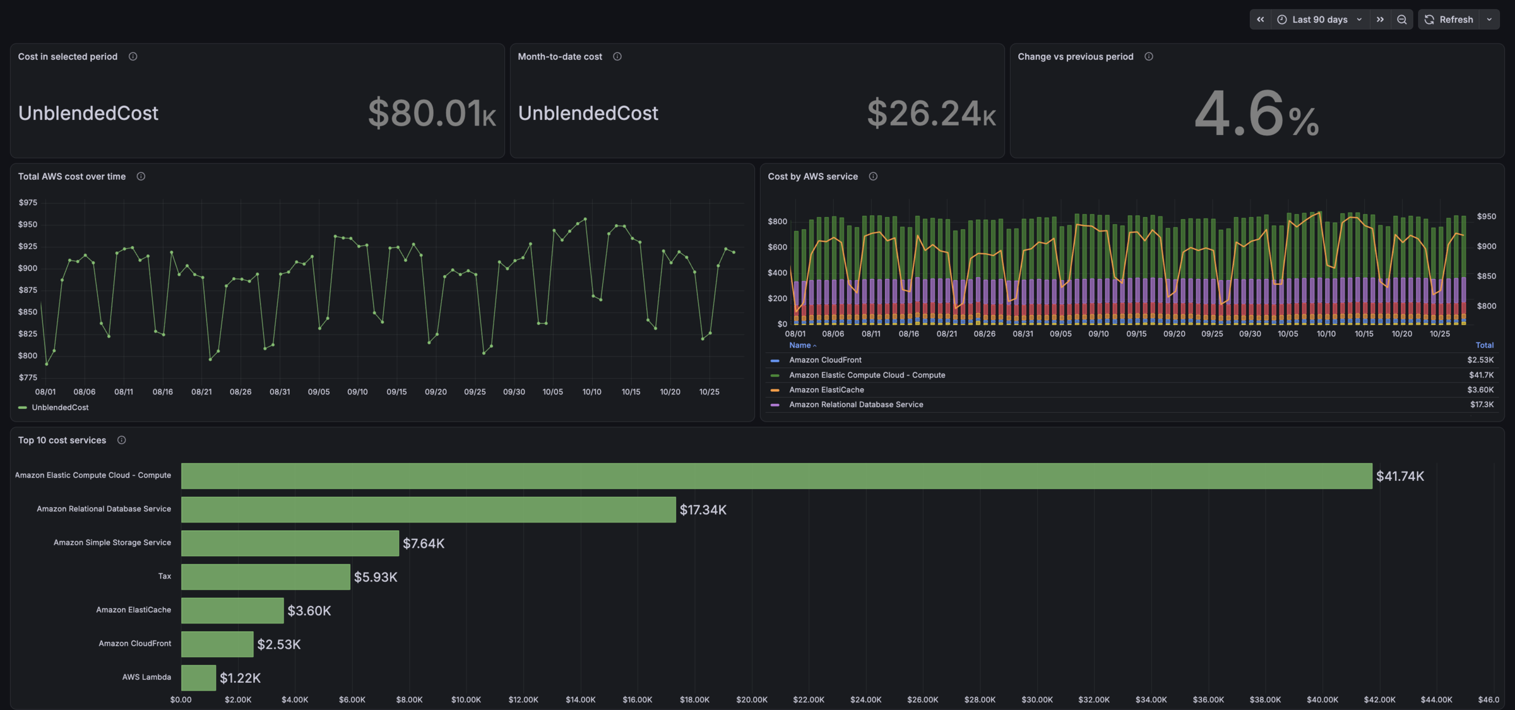
Task: Click orange color swatch for Amazon ElastiCache
Action: (775, 390)
